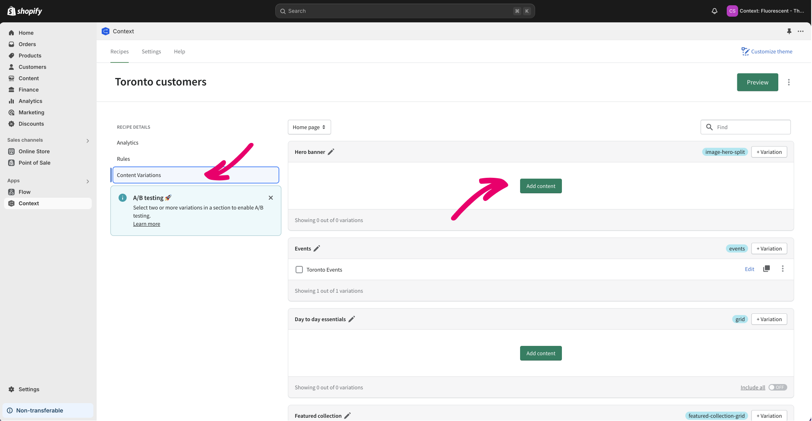Expand the Apps section chevron
Screen dimensions: 812x421
pos(88,181)
